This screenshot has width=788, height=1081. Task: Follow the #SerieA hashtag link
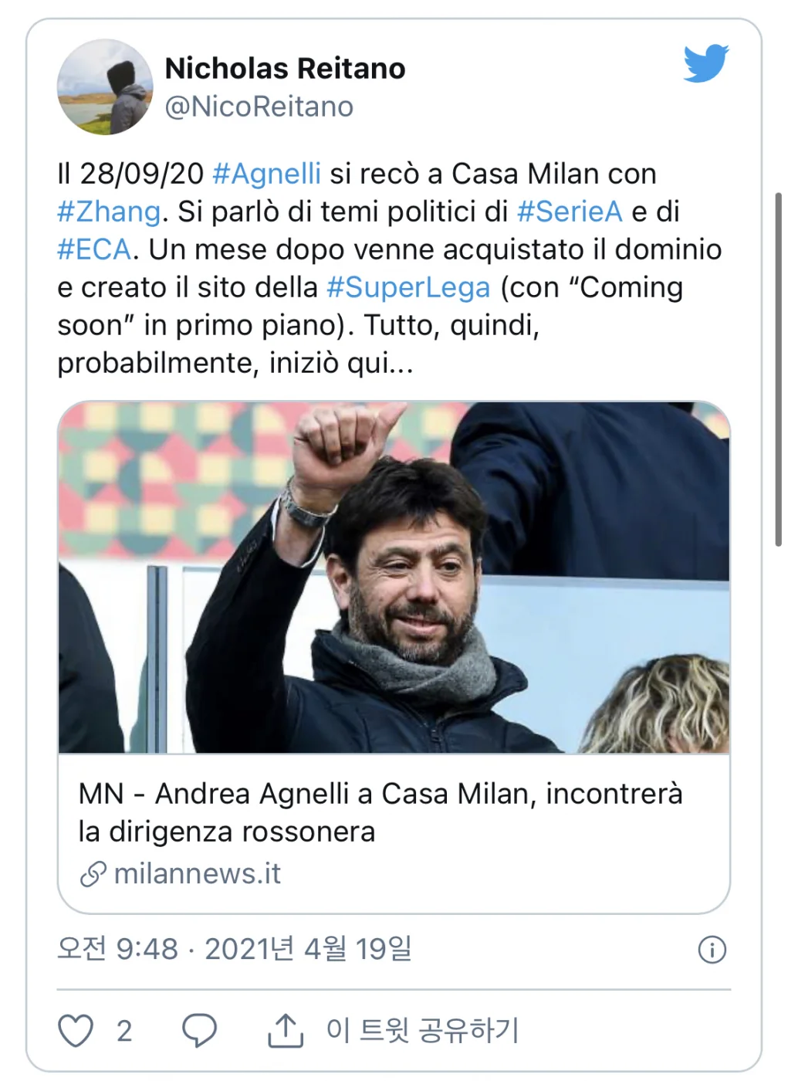pyautogui.click(x=570, y=212)
